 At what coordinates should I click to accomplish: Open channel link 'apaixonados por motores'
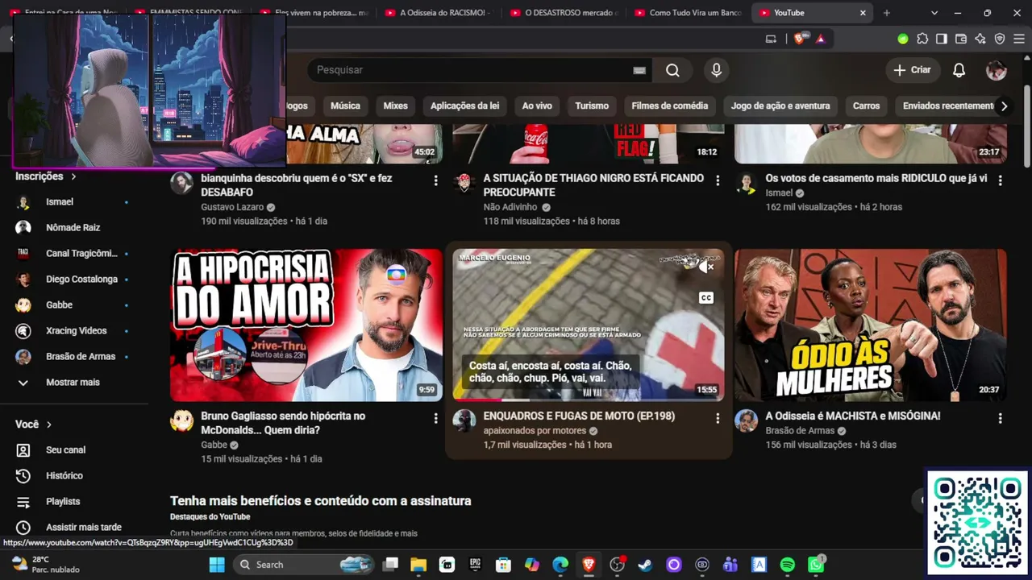[535, 431]
